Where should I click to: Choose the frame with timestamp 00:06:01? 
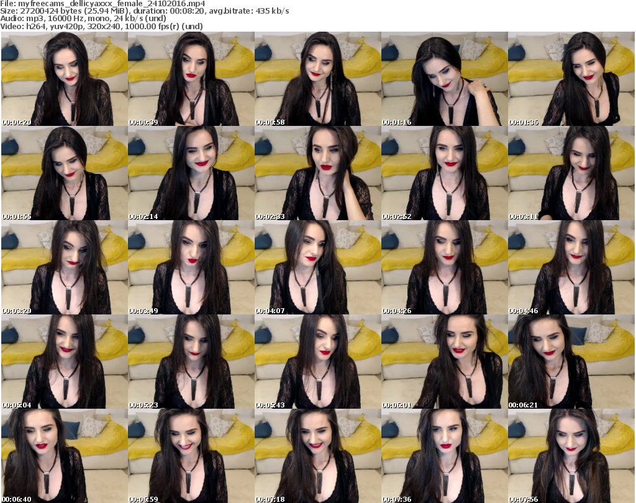(x=445, y=362)
